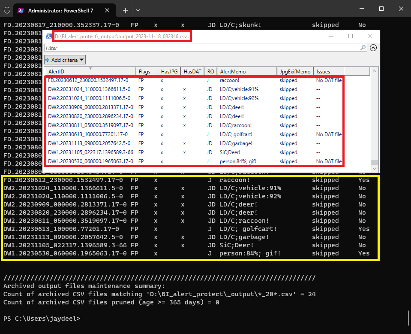Click the 'LD/C;skunk!' text in terminal output

(240, 25)
